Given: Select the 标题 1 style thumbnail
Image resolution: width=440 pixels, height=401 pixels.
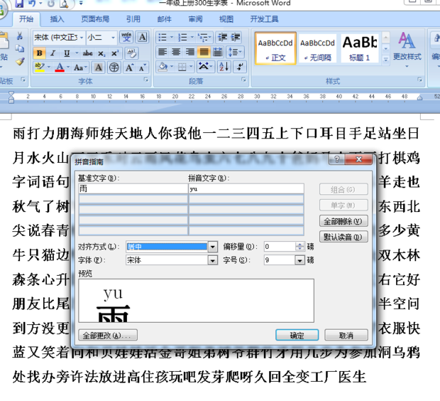Looking at the screenshot, I should click(360, 48).
